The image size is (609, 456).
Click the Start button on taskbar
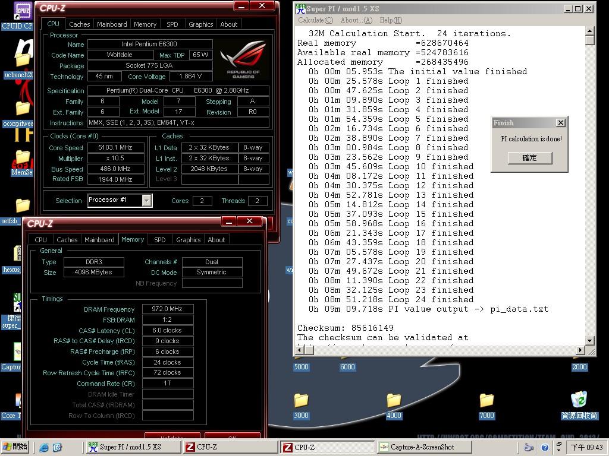(15, 446)
